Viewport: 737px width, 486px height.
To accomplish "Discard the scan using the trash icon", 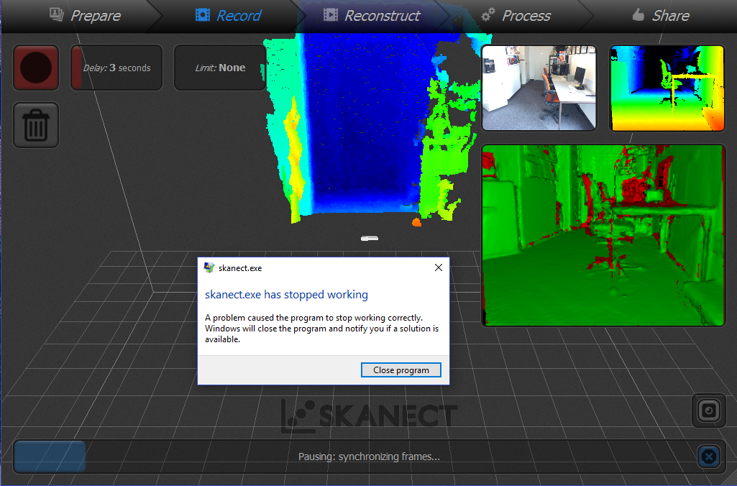I will point(35,124).
